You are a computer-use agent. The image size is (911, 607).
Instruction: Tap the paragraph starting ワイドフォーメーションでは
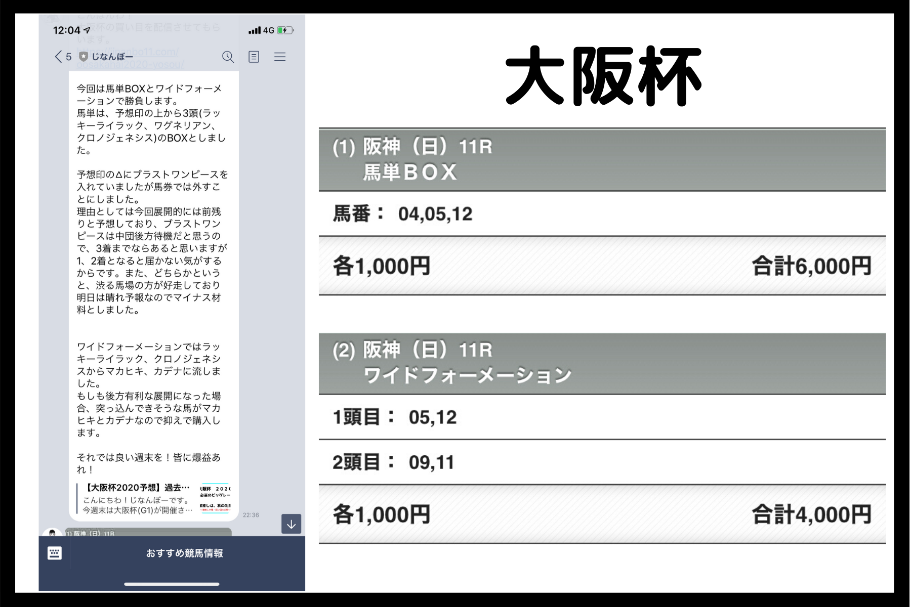pyautogui.click(x=149, y=389)
